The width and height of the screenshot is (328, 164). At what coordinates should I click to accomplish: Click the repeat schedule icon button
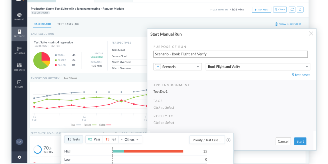click(292, 10)
